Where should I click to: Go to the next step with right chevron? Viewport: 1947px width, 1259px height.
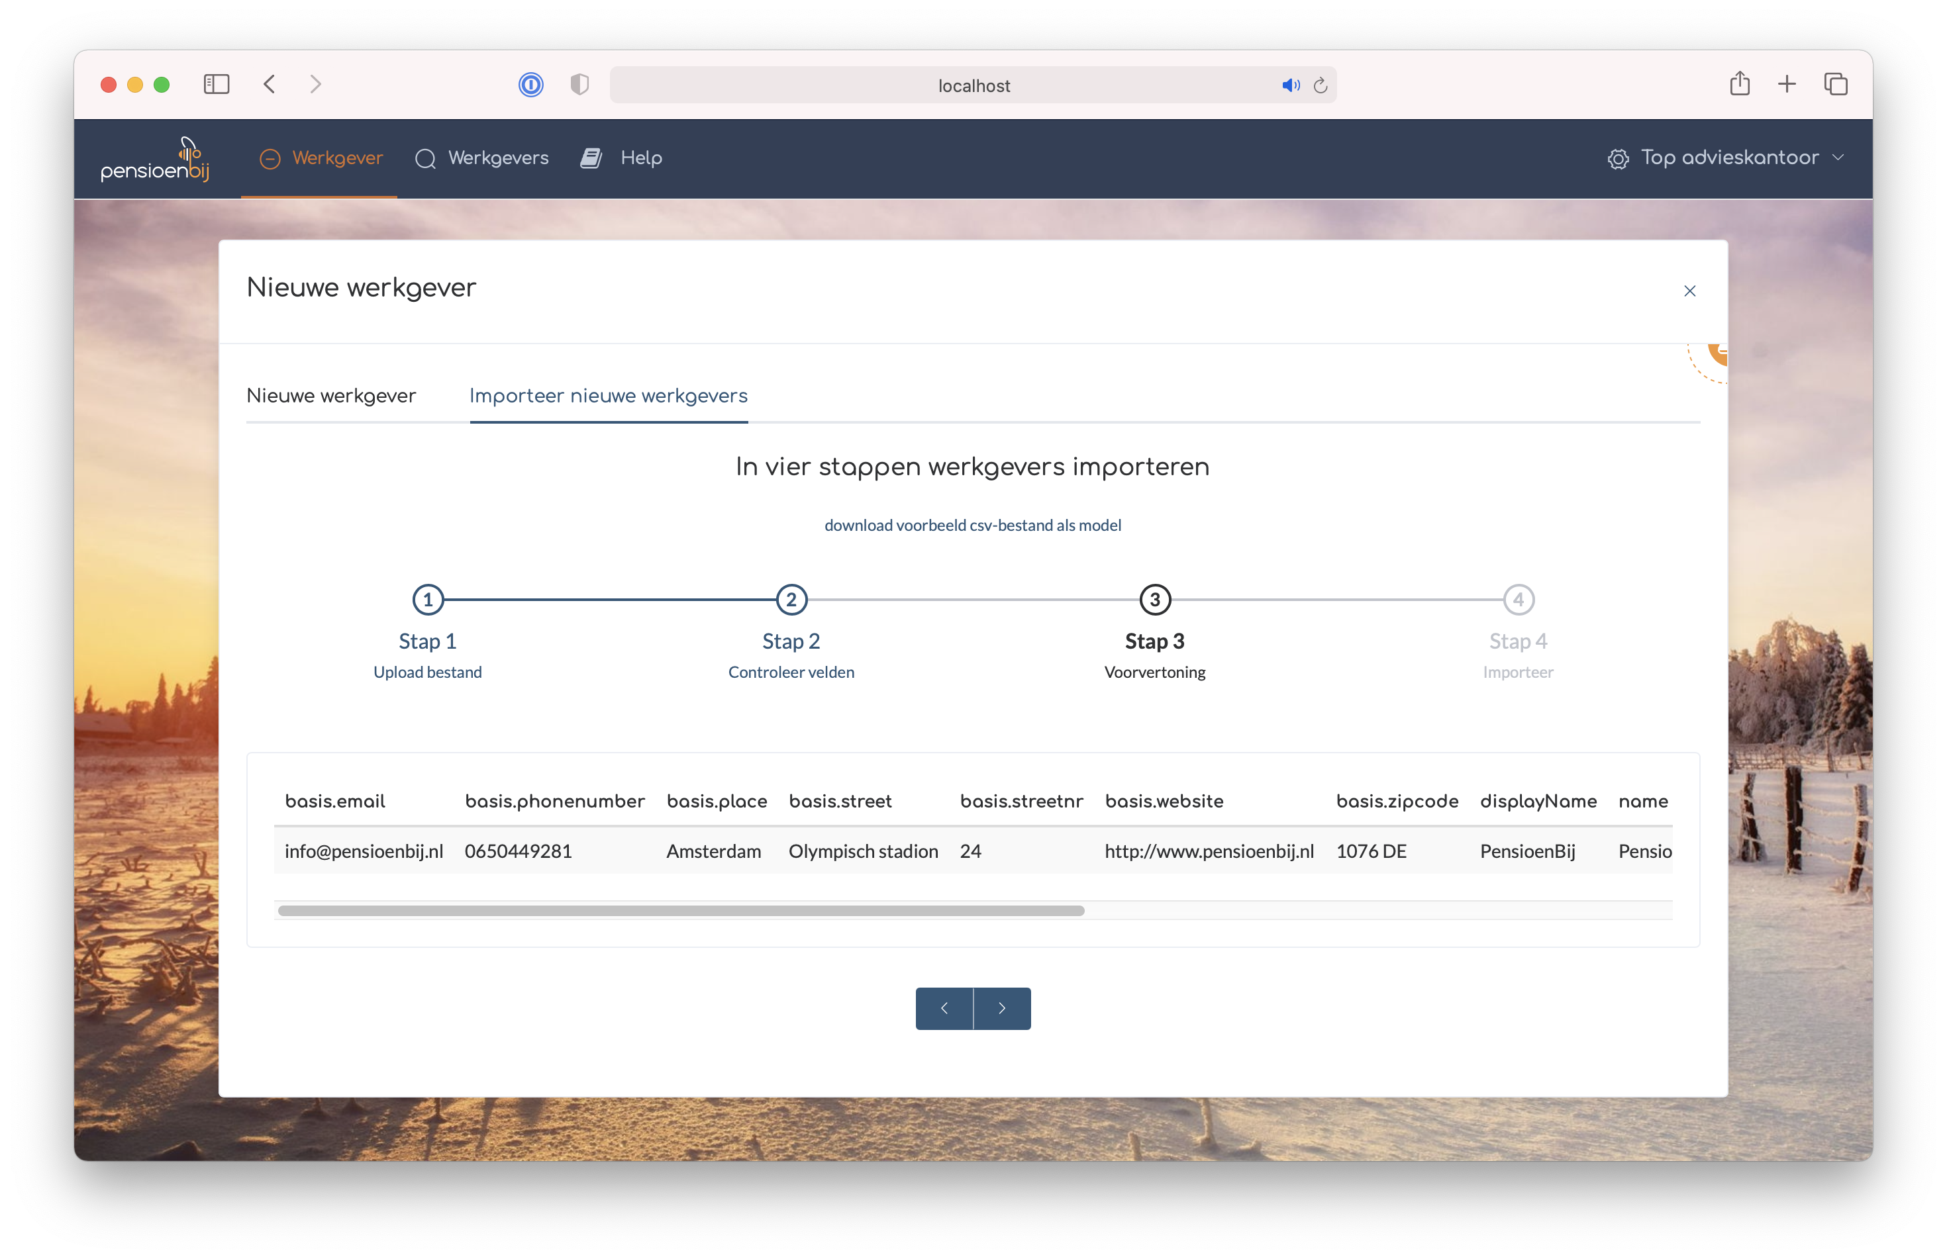click(x=1002, y=1008)
